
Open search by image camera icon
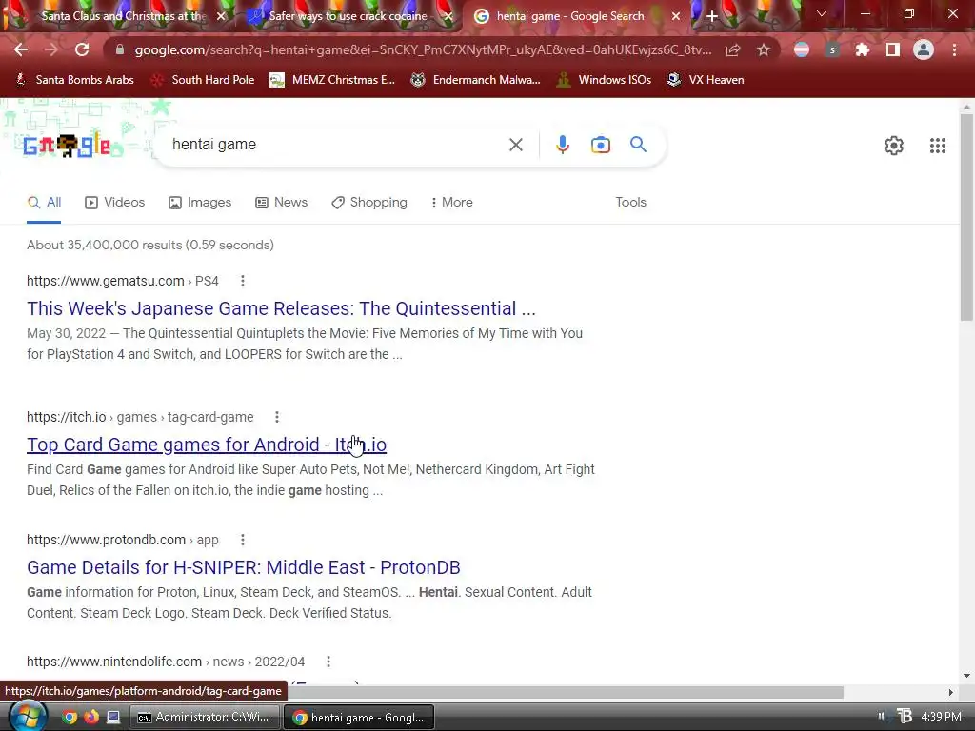[600, 145]
